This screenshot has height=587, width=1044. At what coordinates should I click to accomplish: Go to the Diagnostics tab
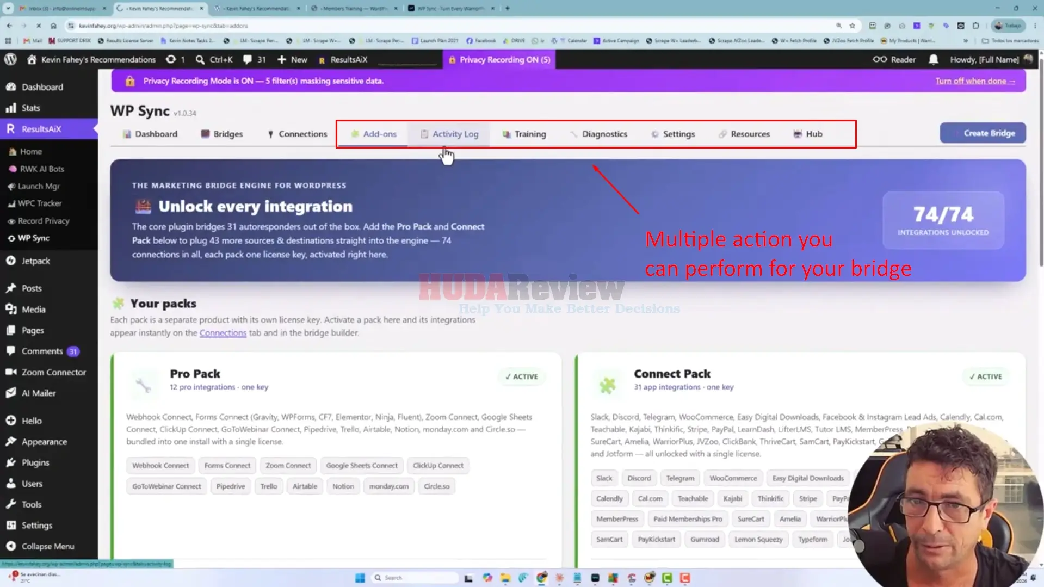[598, 134]
